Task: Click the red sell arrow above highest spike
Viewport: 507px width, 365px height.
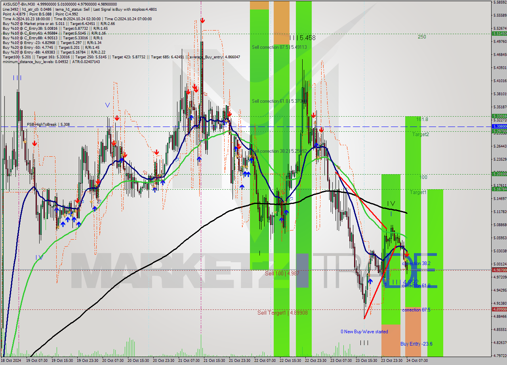Action: pos(202,20)
